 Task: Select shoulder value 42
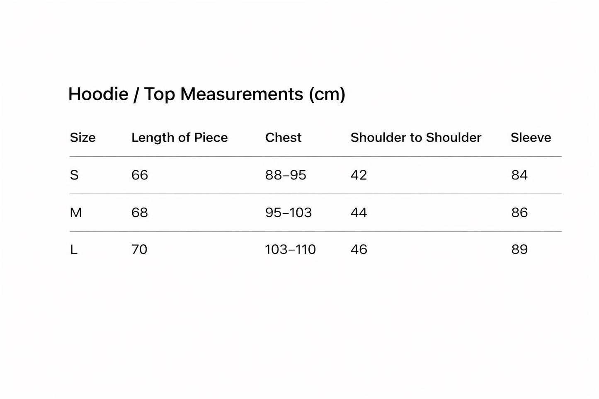pyautogui.click(x=359, y=175)
